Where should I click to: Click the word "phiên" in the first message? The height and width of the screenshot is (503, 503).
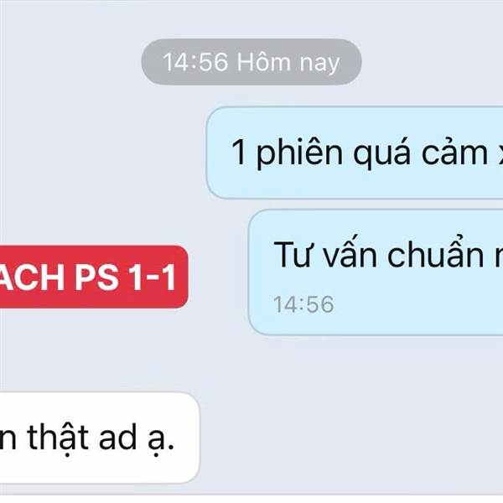coord(299,153)
